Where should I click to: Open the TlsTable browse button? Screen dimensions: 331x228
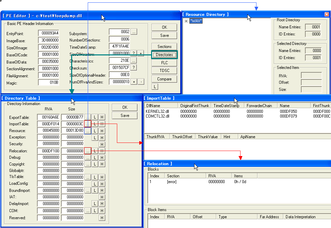click(88, 177)
